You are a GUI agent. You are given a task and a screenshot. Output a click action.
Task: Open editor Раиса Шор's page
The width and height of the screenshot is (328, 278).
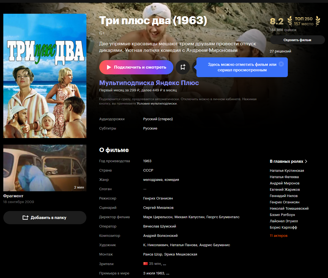click(152, 254)
